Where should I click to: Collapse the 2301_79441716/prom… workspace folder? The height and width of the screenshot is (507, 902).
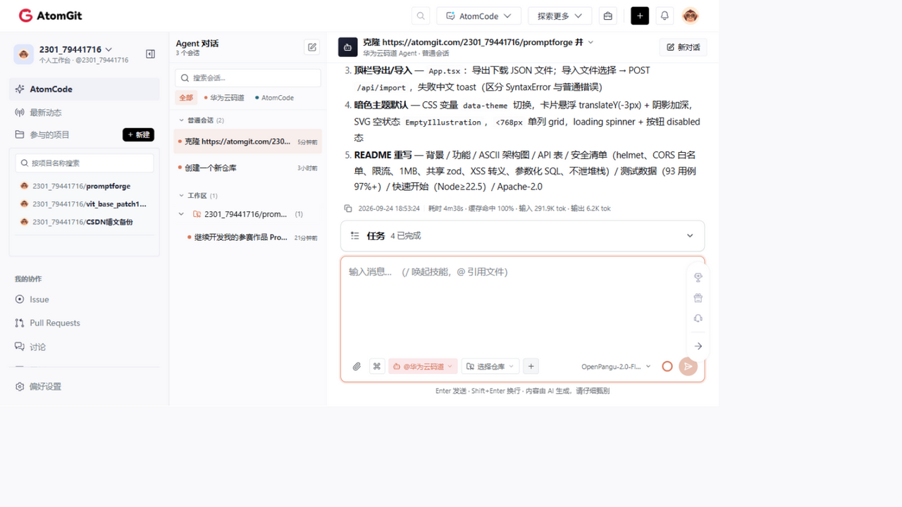[182, 214]
